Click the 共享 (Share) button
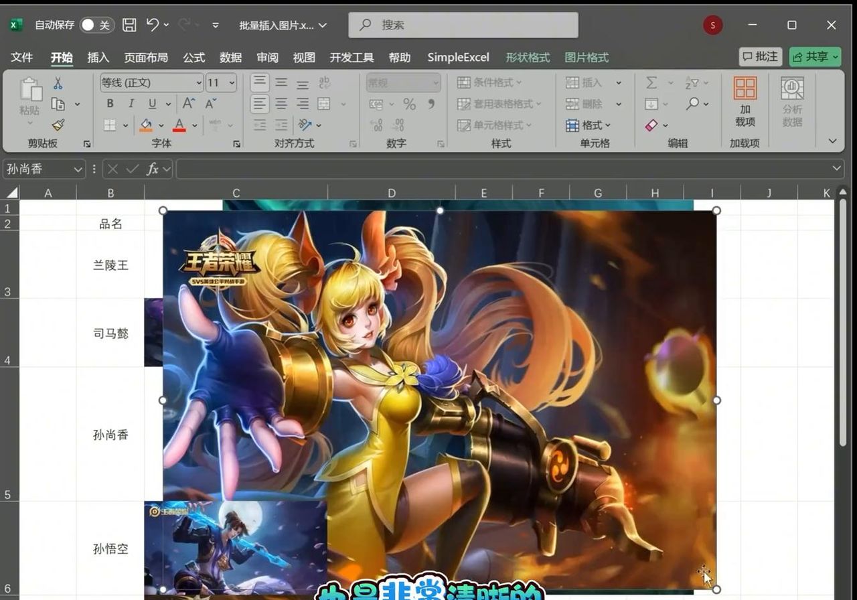857x600 pixels. (x=815, y=57)
